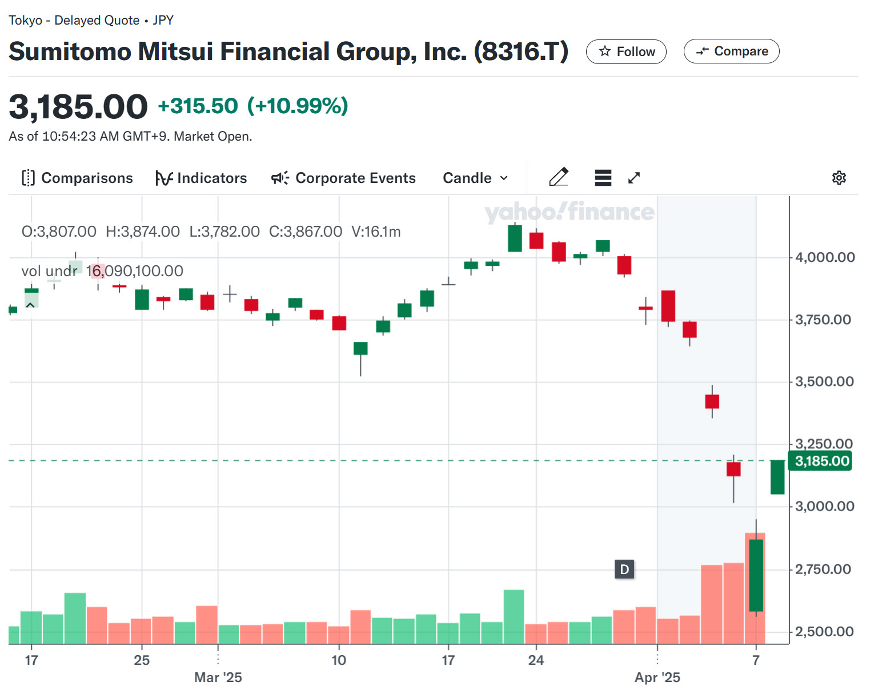Click the date label 7 on axis

(x=756, y=660)
